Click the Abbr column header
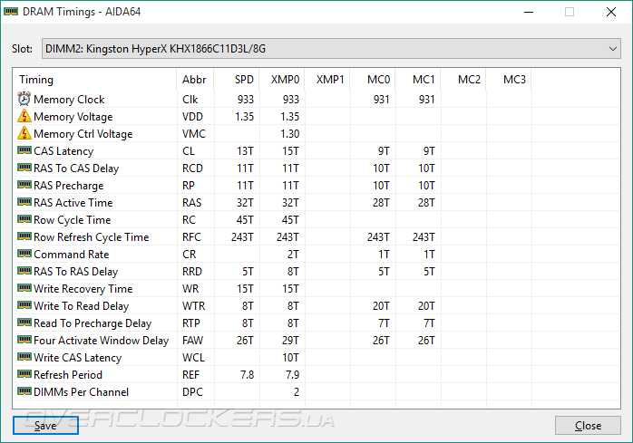This screenshot has height=443, width=633. (x=194, y=80)
